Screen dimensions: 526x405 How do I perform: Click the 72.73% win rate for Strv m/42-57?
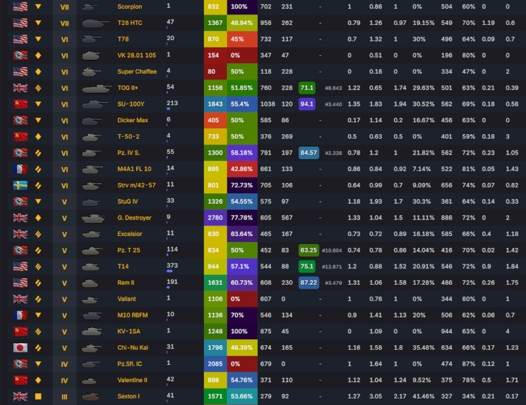[242, 185]
